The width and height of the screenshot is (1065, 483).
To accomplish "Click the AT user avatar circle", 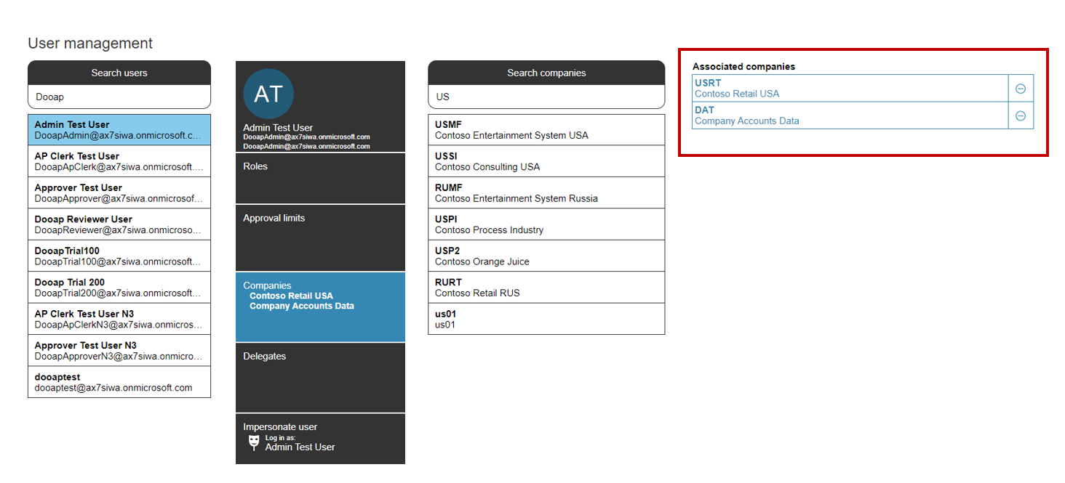I will [x=268, y=94].
